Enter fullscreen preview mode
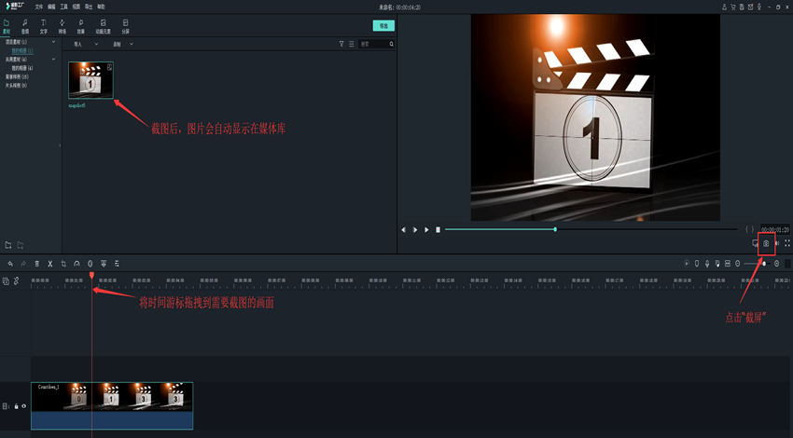The image size is (793, 438). pyautogui.click(x=787, y=243)
